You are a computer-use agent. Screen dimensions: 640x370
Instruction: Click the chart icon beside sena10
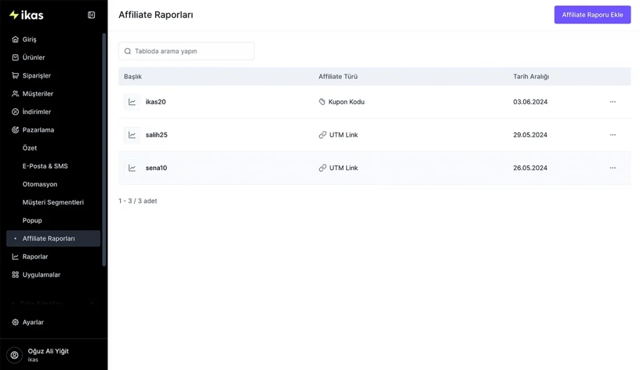point(132,168)
